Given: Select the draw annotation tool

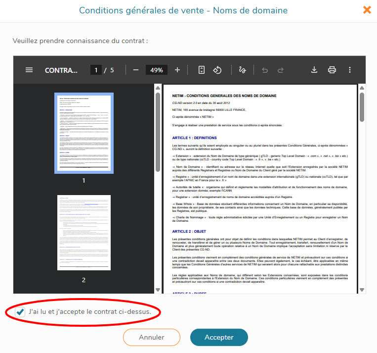Looking at the screenshot, I should [x=242, y=70].
